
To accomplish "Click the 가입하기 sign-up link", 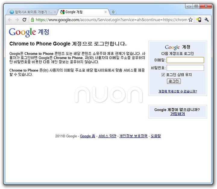I will point(178,114).
